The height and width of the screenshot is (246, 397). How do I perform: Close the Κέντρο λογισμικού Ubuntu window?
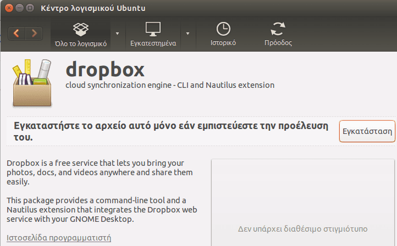click(x=9, y=8)
